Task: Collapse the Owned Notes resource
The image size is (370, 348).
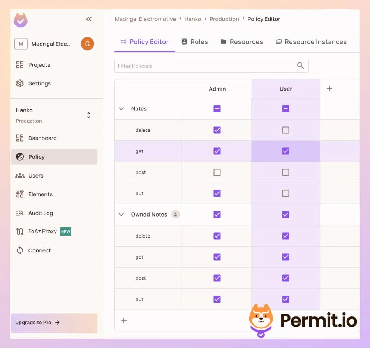Action: [x=121, y=214]
